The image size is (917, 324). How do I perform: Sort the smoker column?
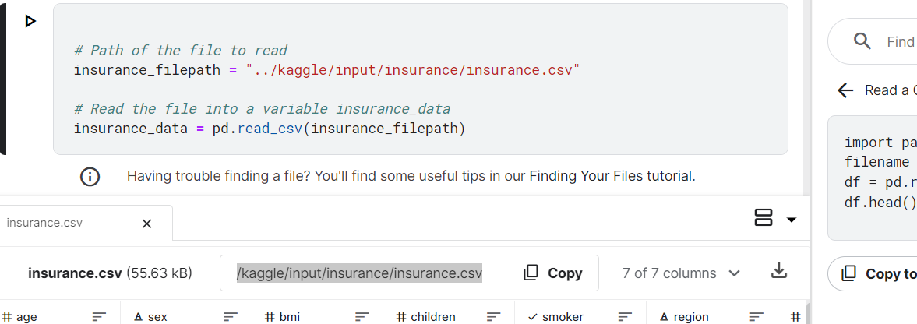[625, 316]
